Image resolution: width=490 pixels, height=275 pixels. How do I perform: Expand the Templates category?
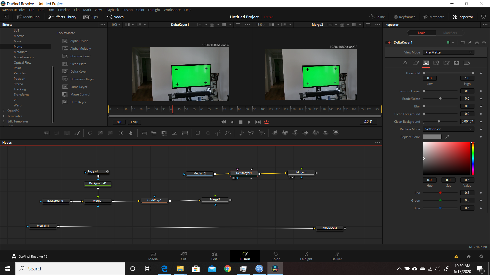point(4,116)
